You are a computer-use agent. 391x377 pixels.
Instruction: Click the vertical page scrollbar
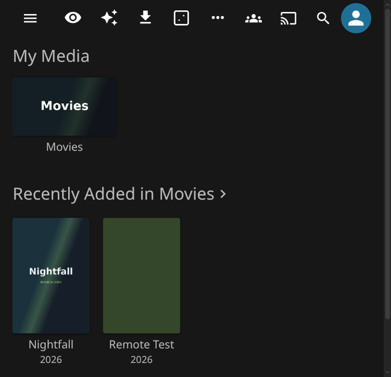387,164
